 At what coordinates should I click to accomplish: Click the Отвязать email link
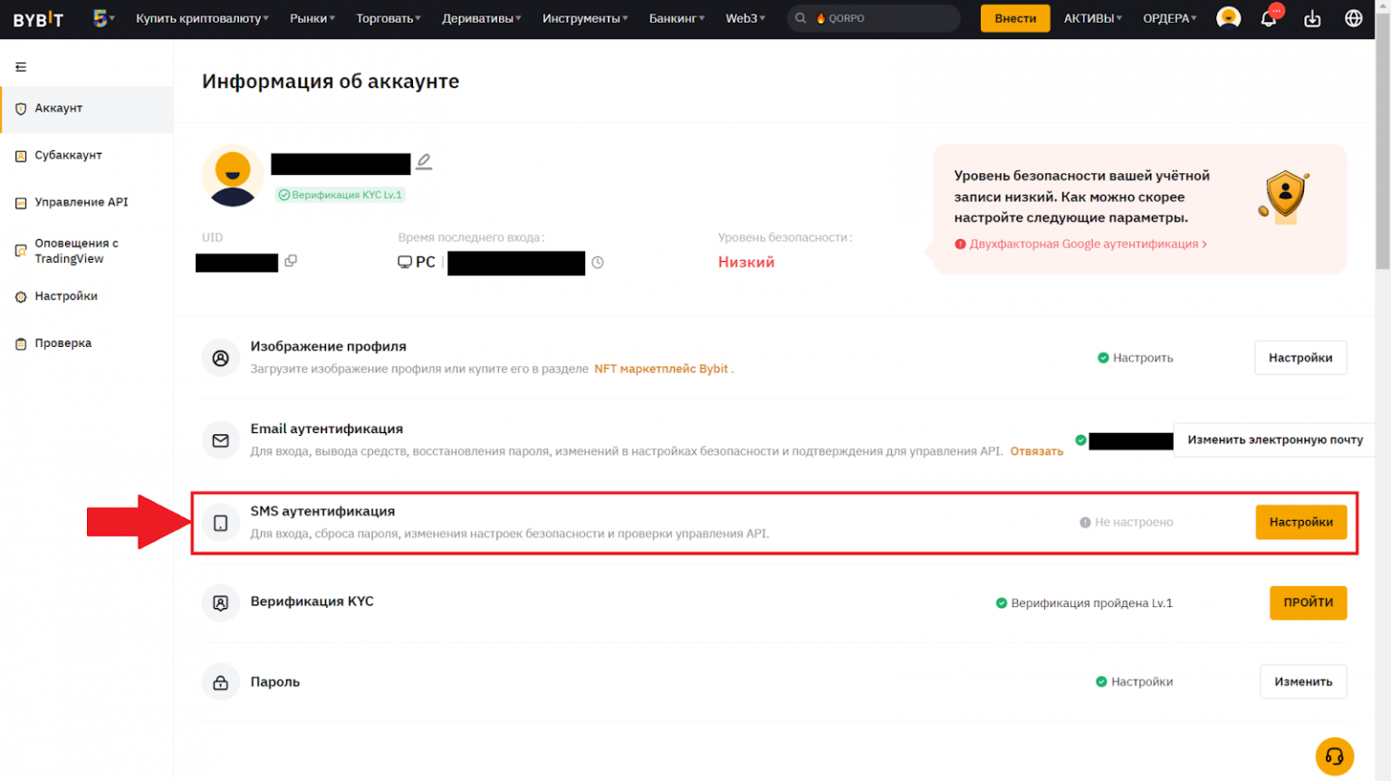point(1036,451)
